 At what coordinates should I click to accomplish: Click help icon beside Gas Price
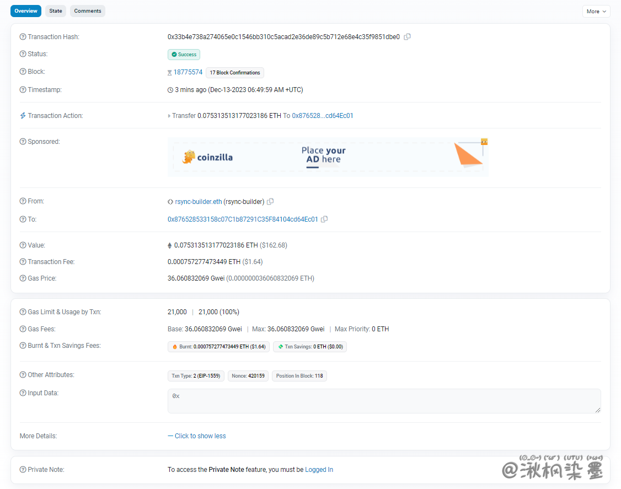(x=23, y=278)
